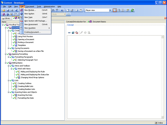Image resolution: width=167 pixels, height=125 pixels.
Task: Select the Creating Bullet Lists topic
Action: 26,86
